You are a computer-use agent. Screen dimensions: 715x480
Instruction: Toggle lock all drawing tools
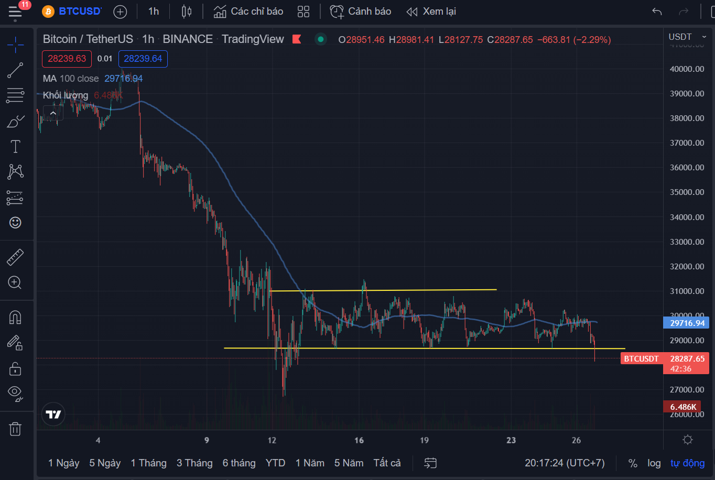click(15, 368)
